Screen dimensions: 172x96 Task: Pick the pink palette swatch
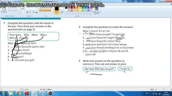74,10
